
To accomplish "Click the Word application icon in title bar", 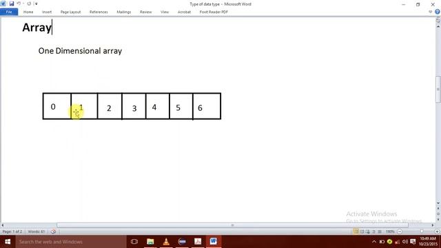I will 3,3.
